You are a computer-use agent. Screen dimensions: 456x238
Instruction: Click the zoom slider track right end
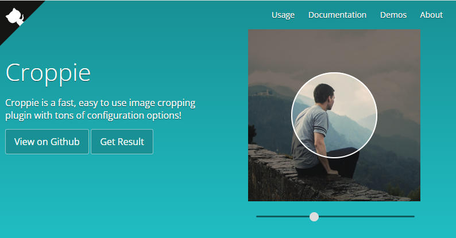[x=413, y=217]
